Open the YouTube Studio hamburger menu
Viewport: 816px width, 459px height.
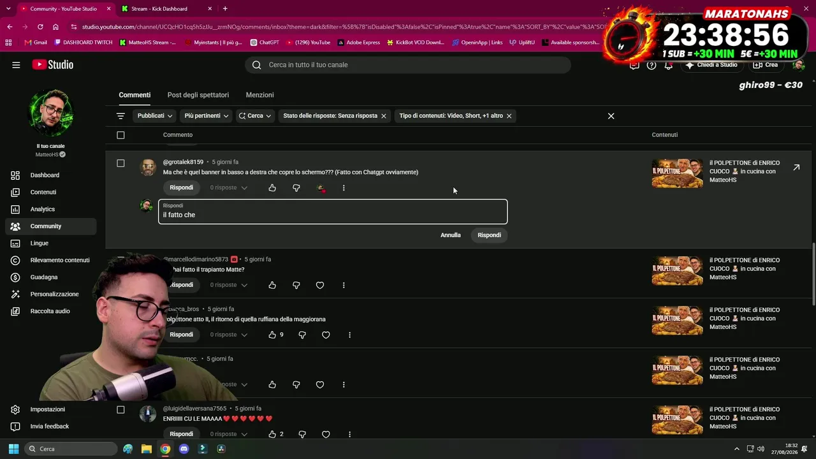[16, 65]
